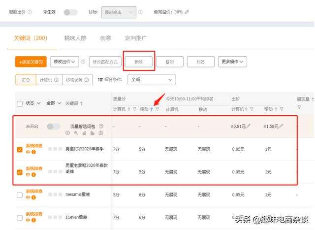Tick the select-all checkbox in the table header
Image resolution: width=315 pixels, height=230 pixels.
20,104
